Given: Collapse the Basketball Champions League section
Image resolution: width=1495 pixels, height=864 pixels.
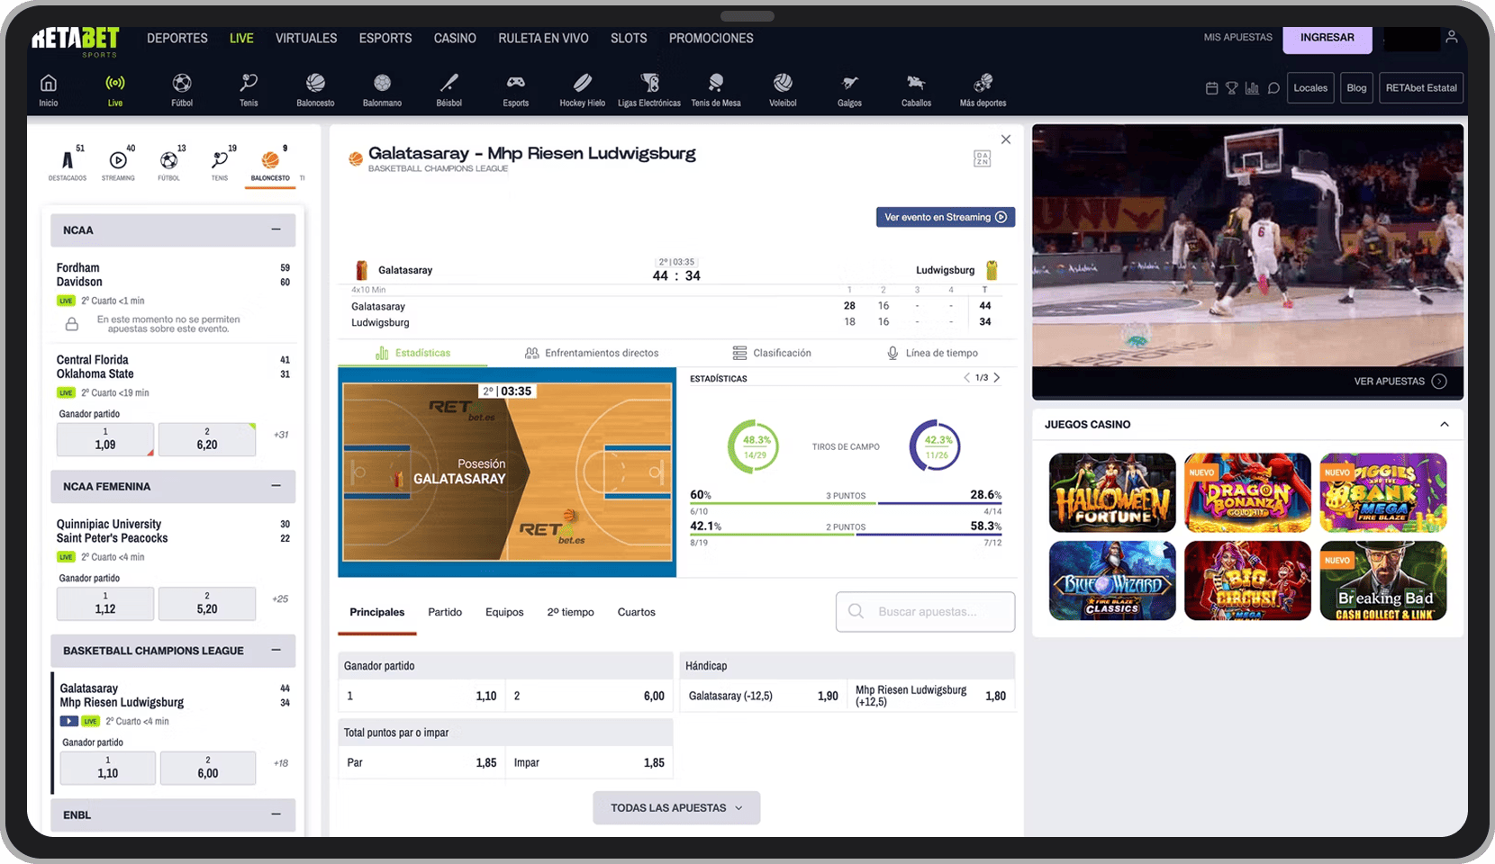Looking at the screenshot, I should (x=276, y=650).
